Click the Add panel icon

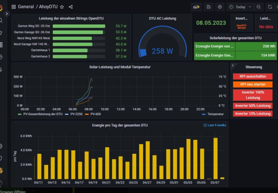pyautogui.click(x=196, y=7)
